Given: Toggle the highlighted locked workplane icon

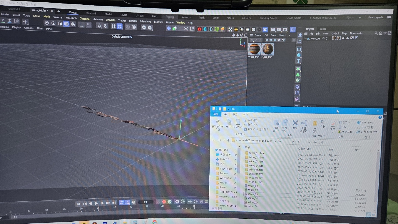Looking at the screenshot, I should tap(119, 27).
